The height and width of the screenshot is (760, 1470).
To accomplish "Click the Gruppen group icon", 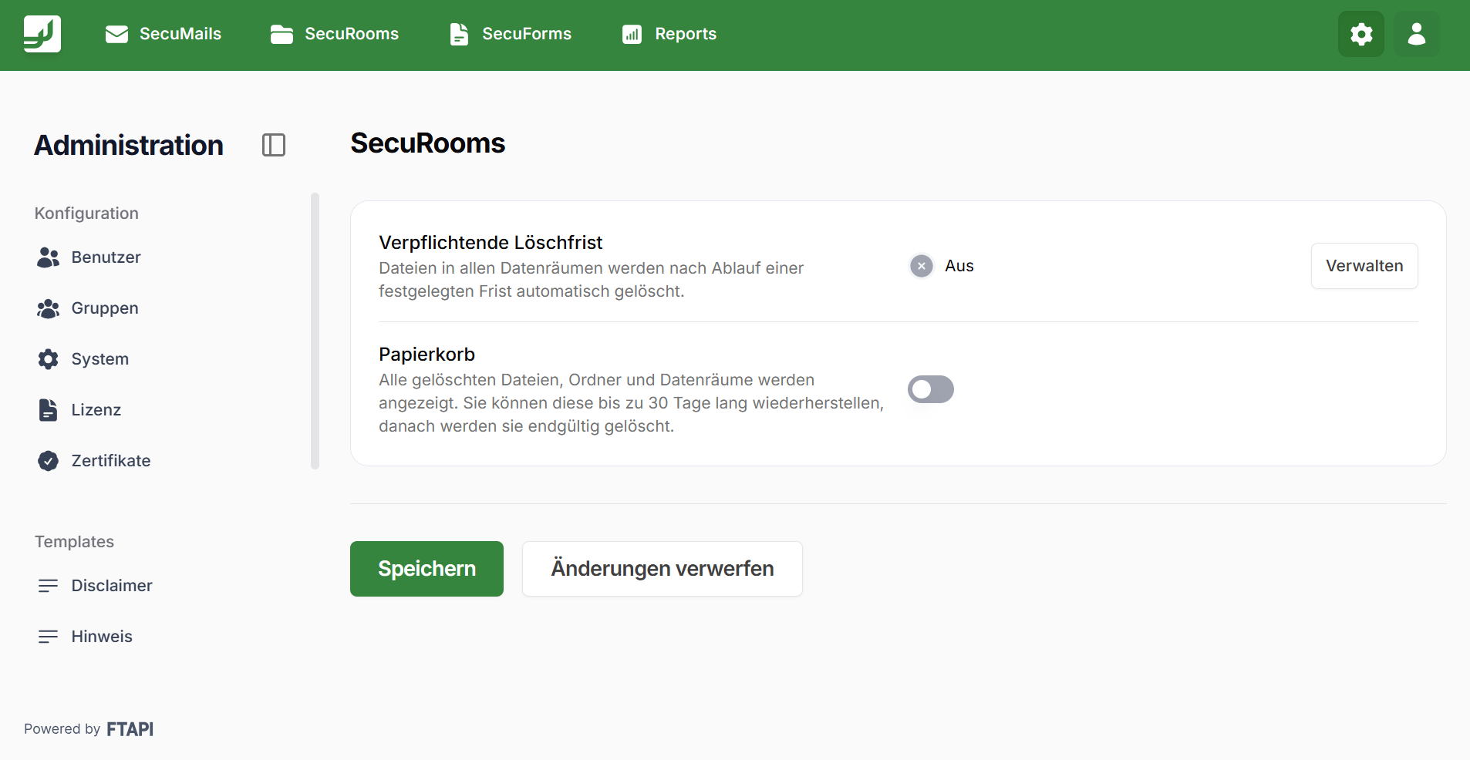I will 48,308.
